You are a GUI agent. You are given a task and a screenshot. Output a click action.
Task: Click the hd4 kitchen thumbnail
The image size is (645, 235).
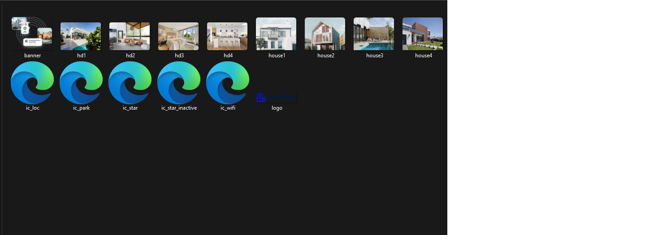227,36
